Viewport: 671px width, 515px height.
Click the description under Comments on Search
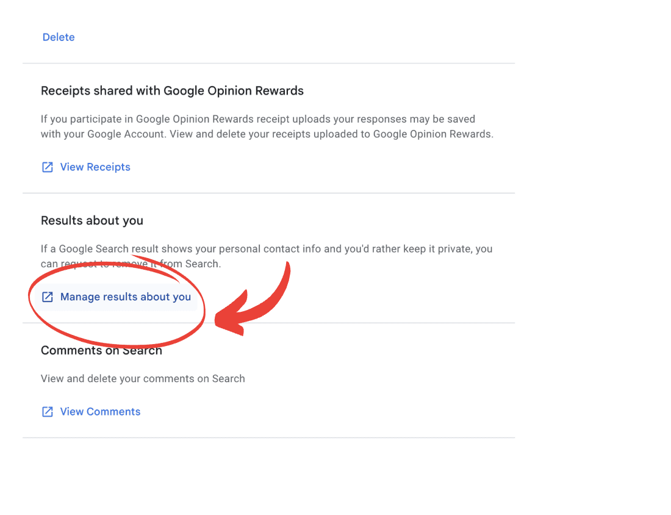tap(143, 378)
